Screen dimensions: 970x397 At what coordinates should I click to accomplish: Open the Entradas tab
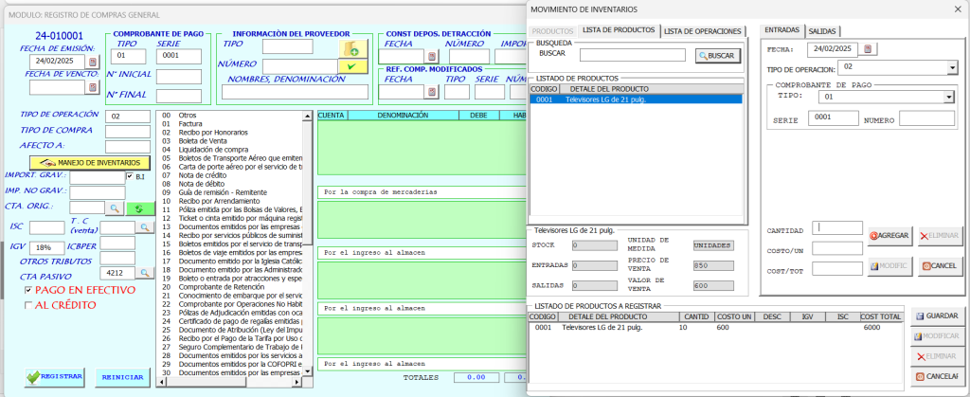[x=781, y=30]
